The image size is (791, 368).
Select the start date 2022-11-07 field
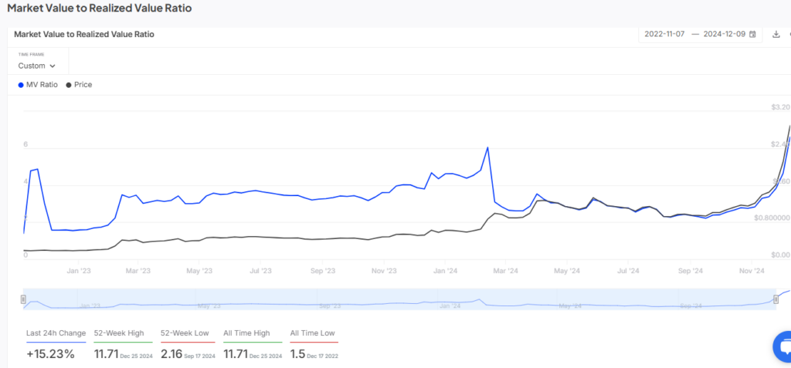click(x=665, y=34)
